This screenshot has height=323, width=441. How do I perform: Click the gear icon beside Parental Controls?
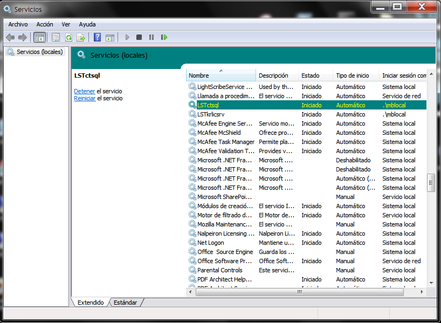tap(192, 270)
